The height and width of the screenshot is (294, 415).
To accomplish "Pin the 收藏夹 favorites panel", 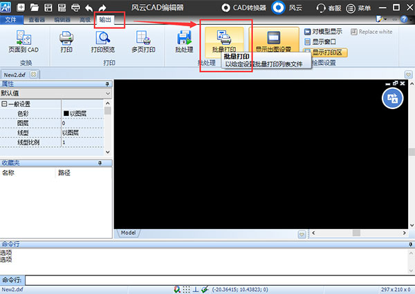I will [100, 164].
